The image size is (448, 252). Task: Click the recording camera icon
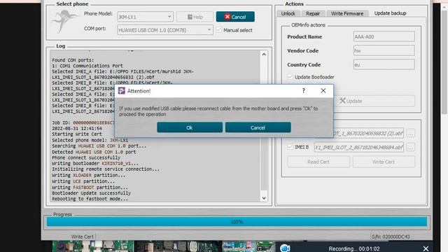point(285,248)
